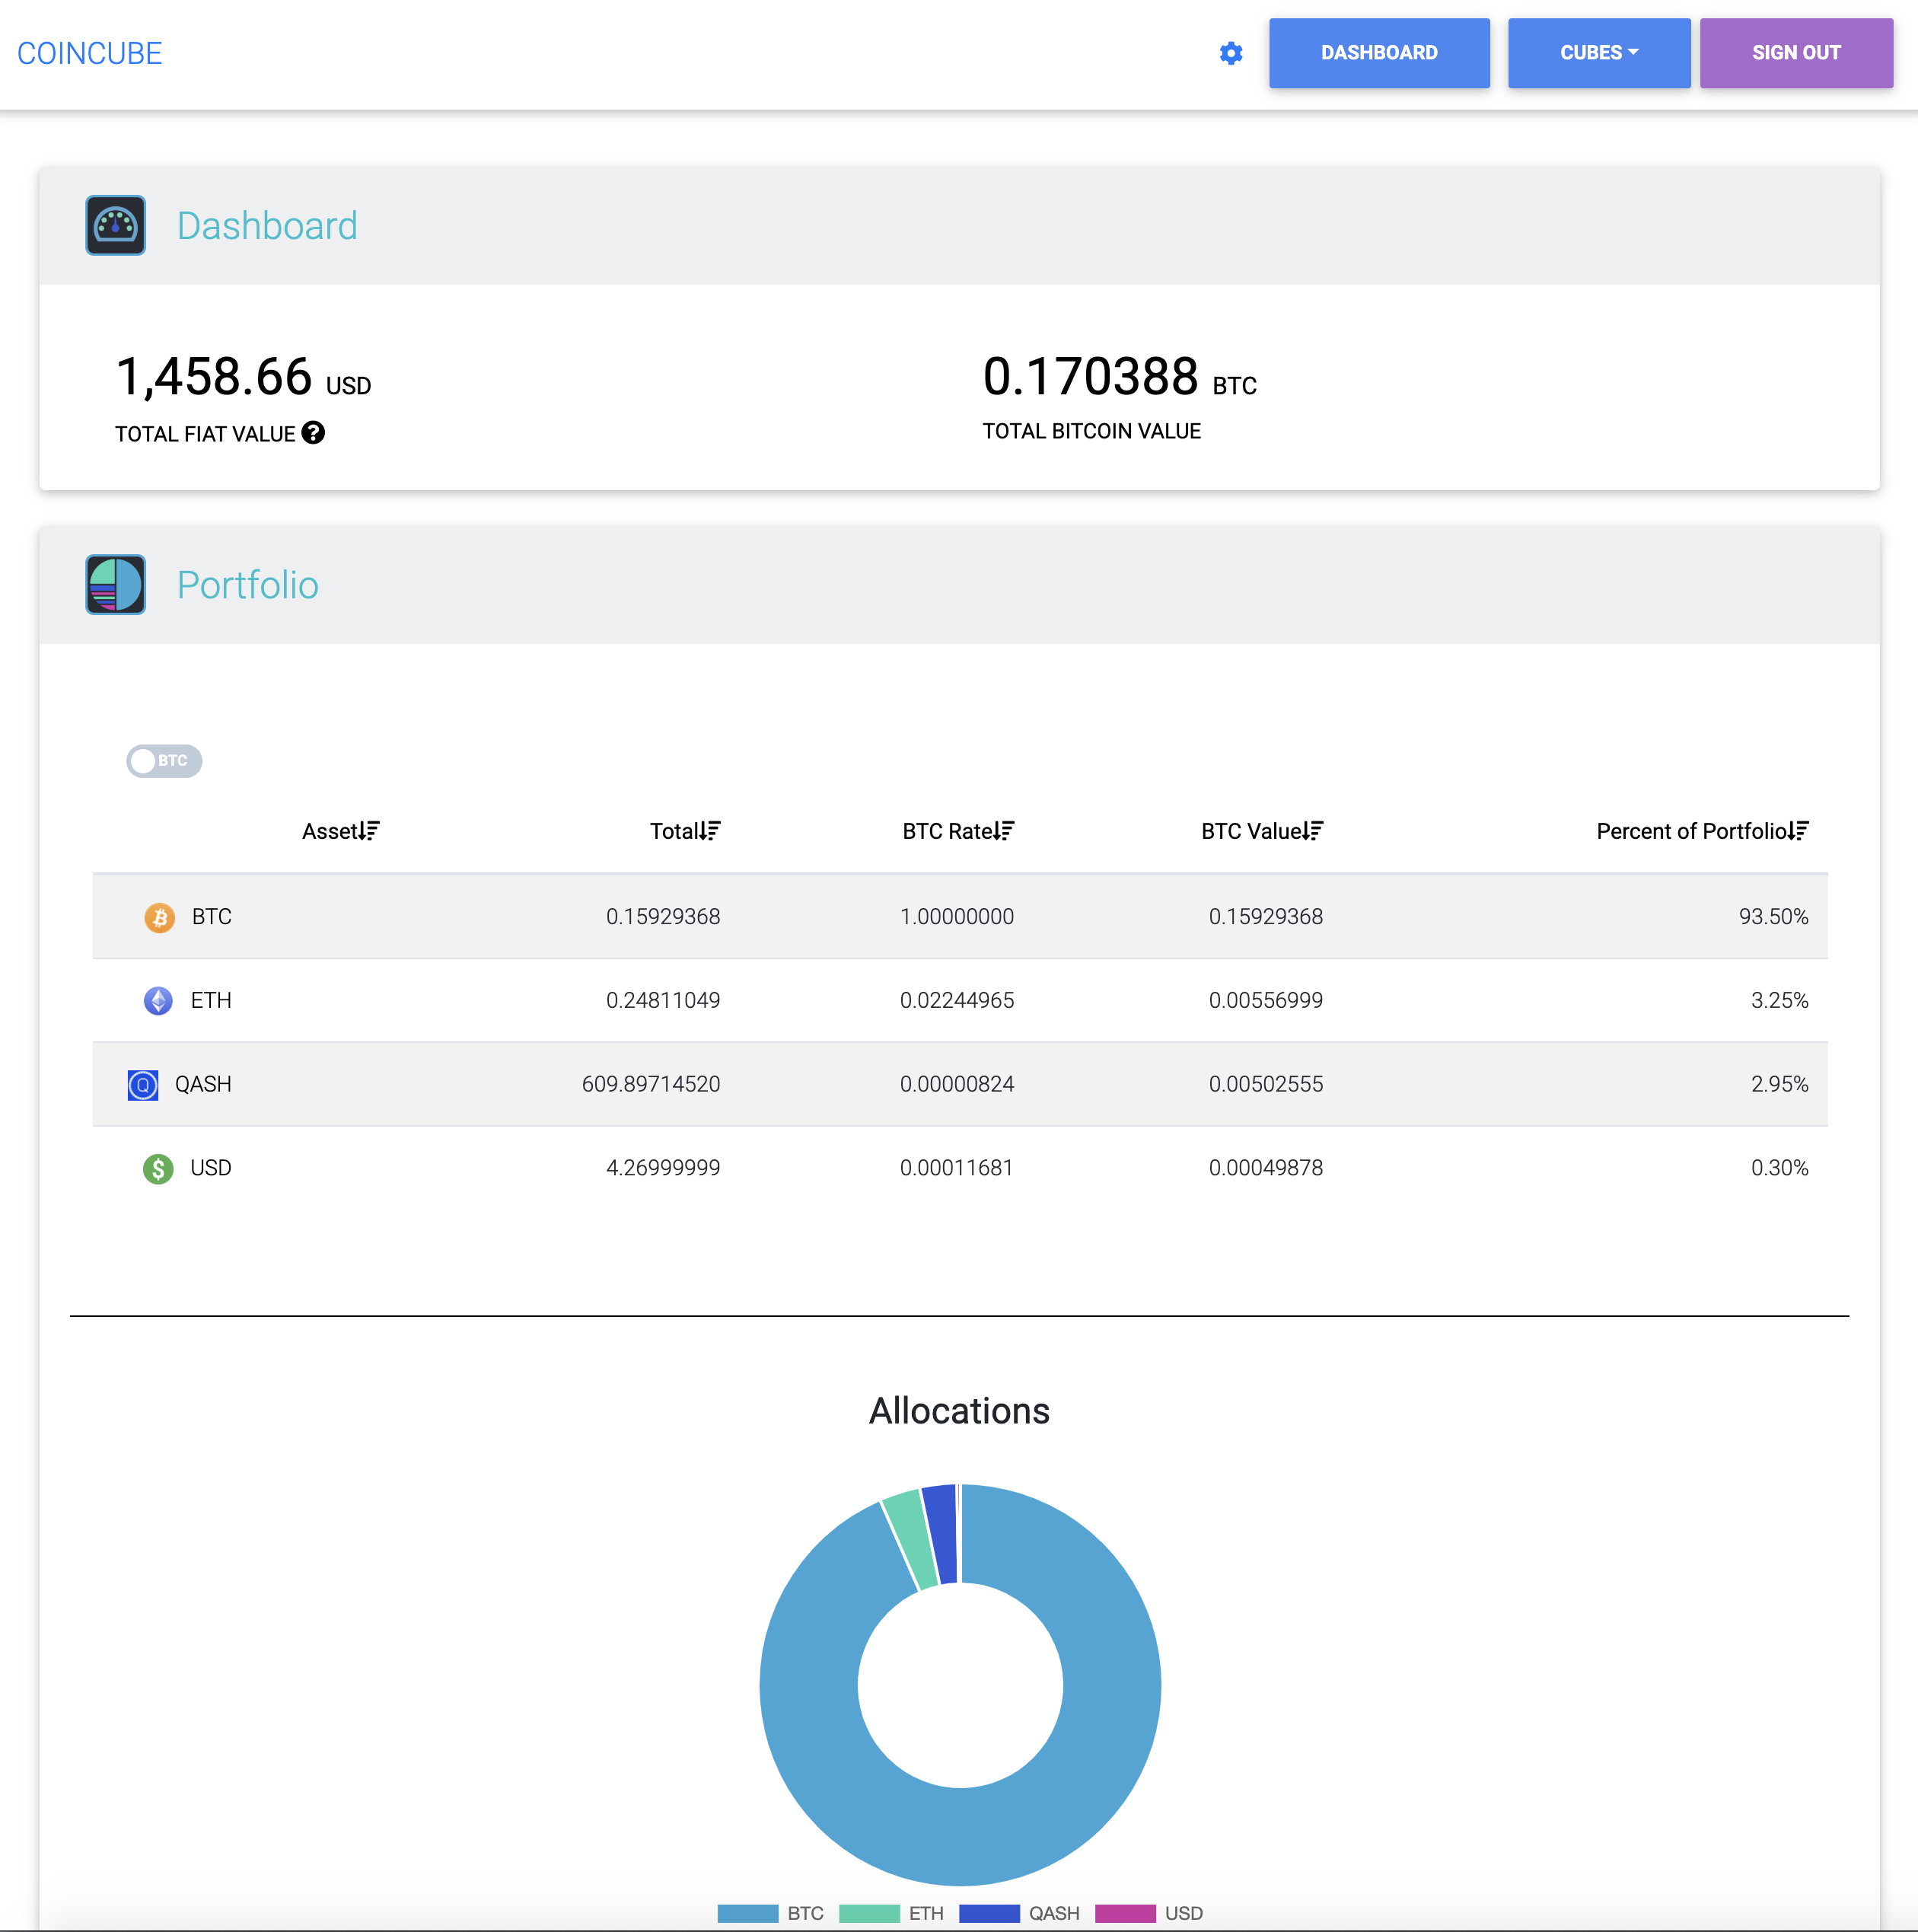Click the green USD dollar icon
1918x1932 pixels.
[158, 1168]
